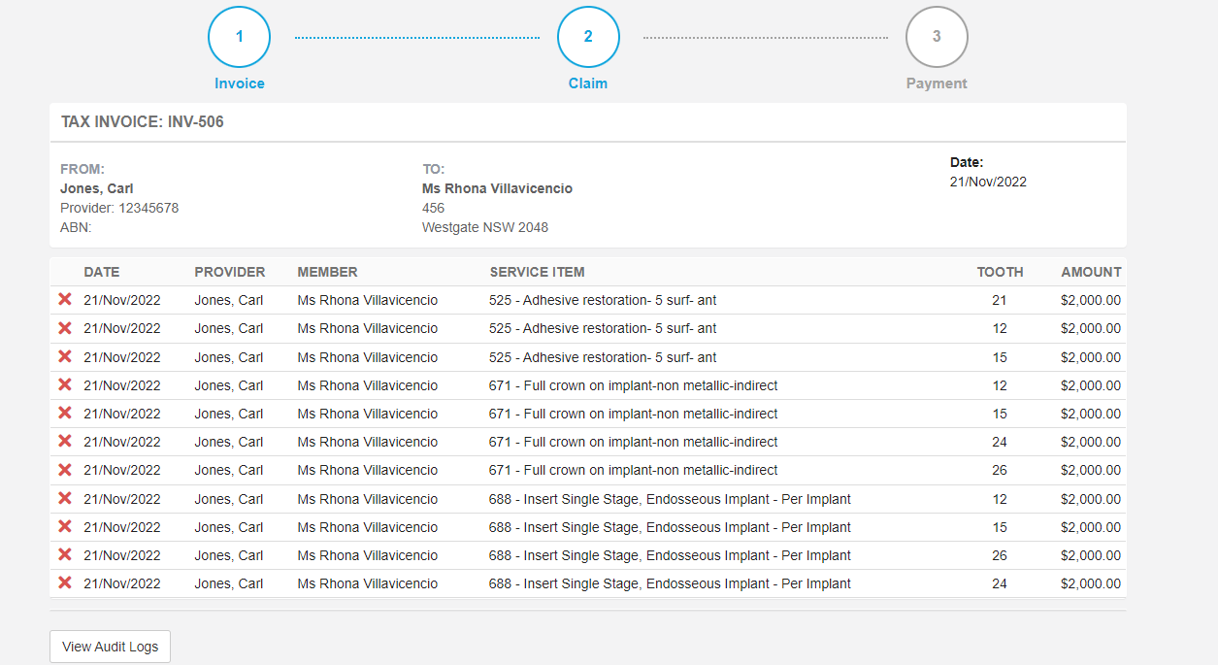Click the SERVICE ITEM column header
Screen dimensions: 1218x665
537,272
